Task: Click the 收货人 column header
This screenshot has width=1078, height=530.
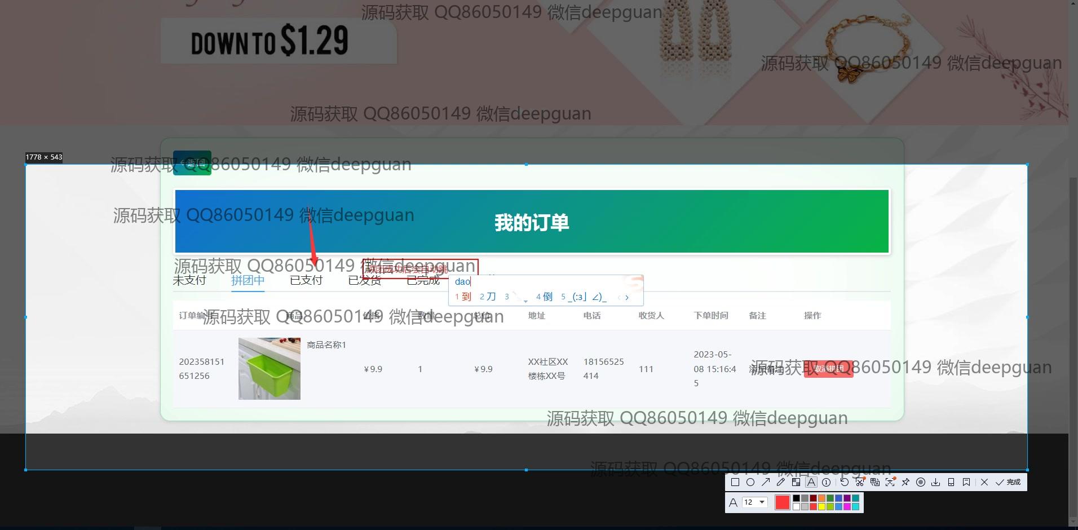Action: [651, 315]
